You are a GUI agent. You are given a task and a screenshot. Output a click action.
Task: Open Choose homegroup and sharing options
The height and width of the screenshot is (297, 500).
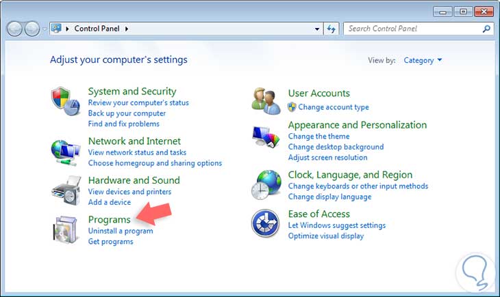(155, 162)
